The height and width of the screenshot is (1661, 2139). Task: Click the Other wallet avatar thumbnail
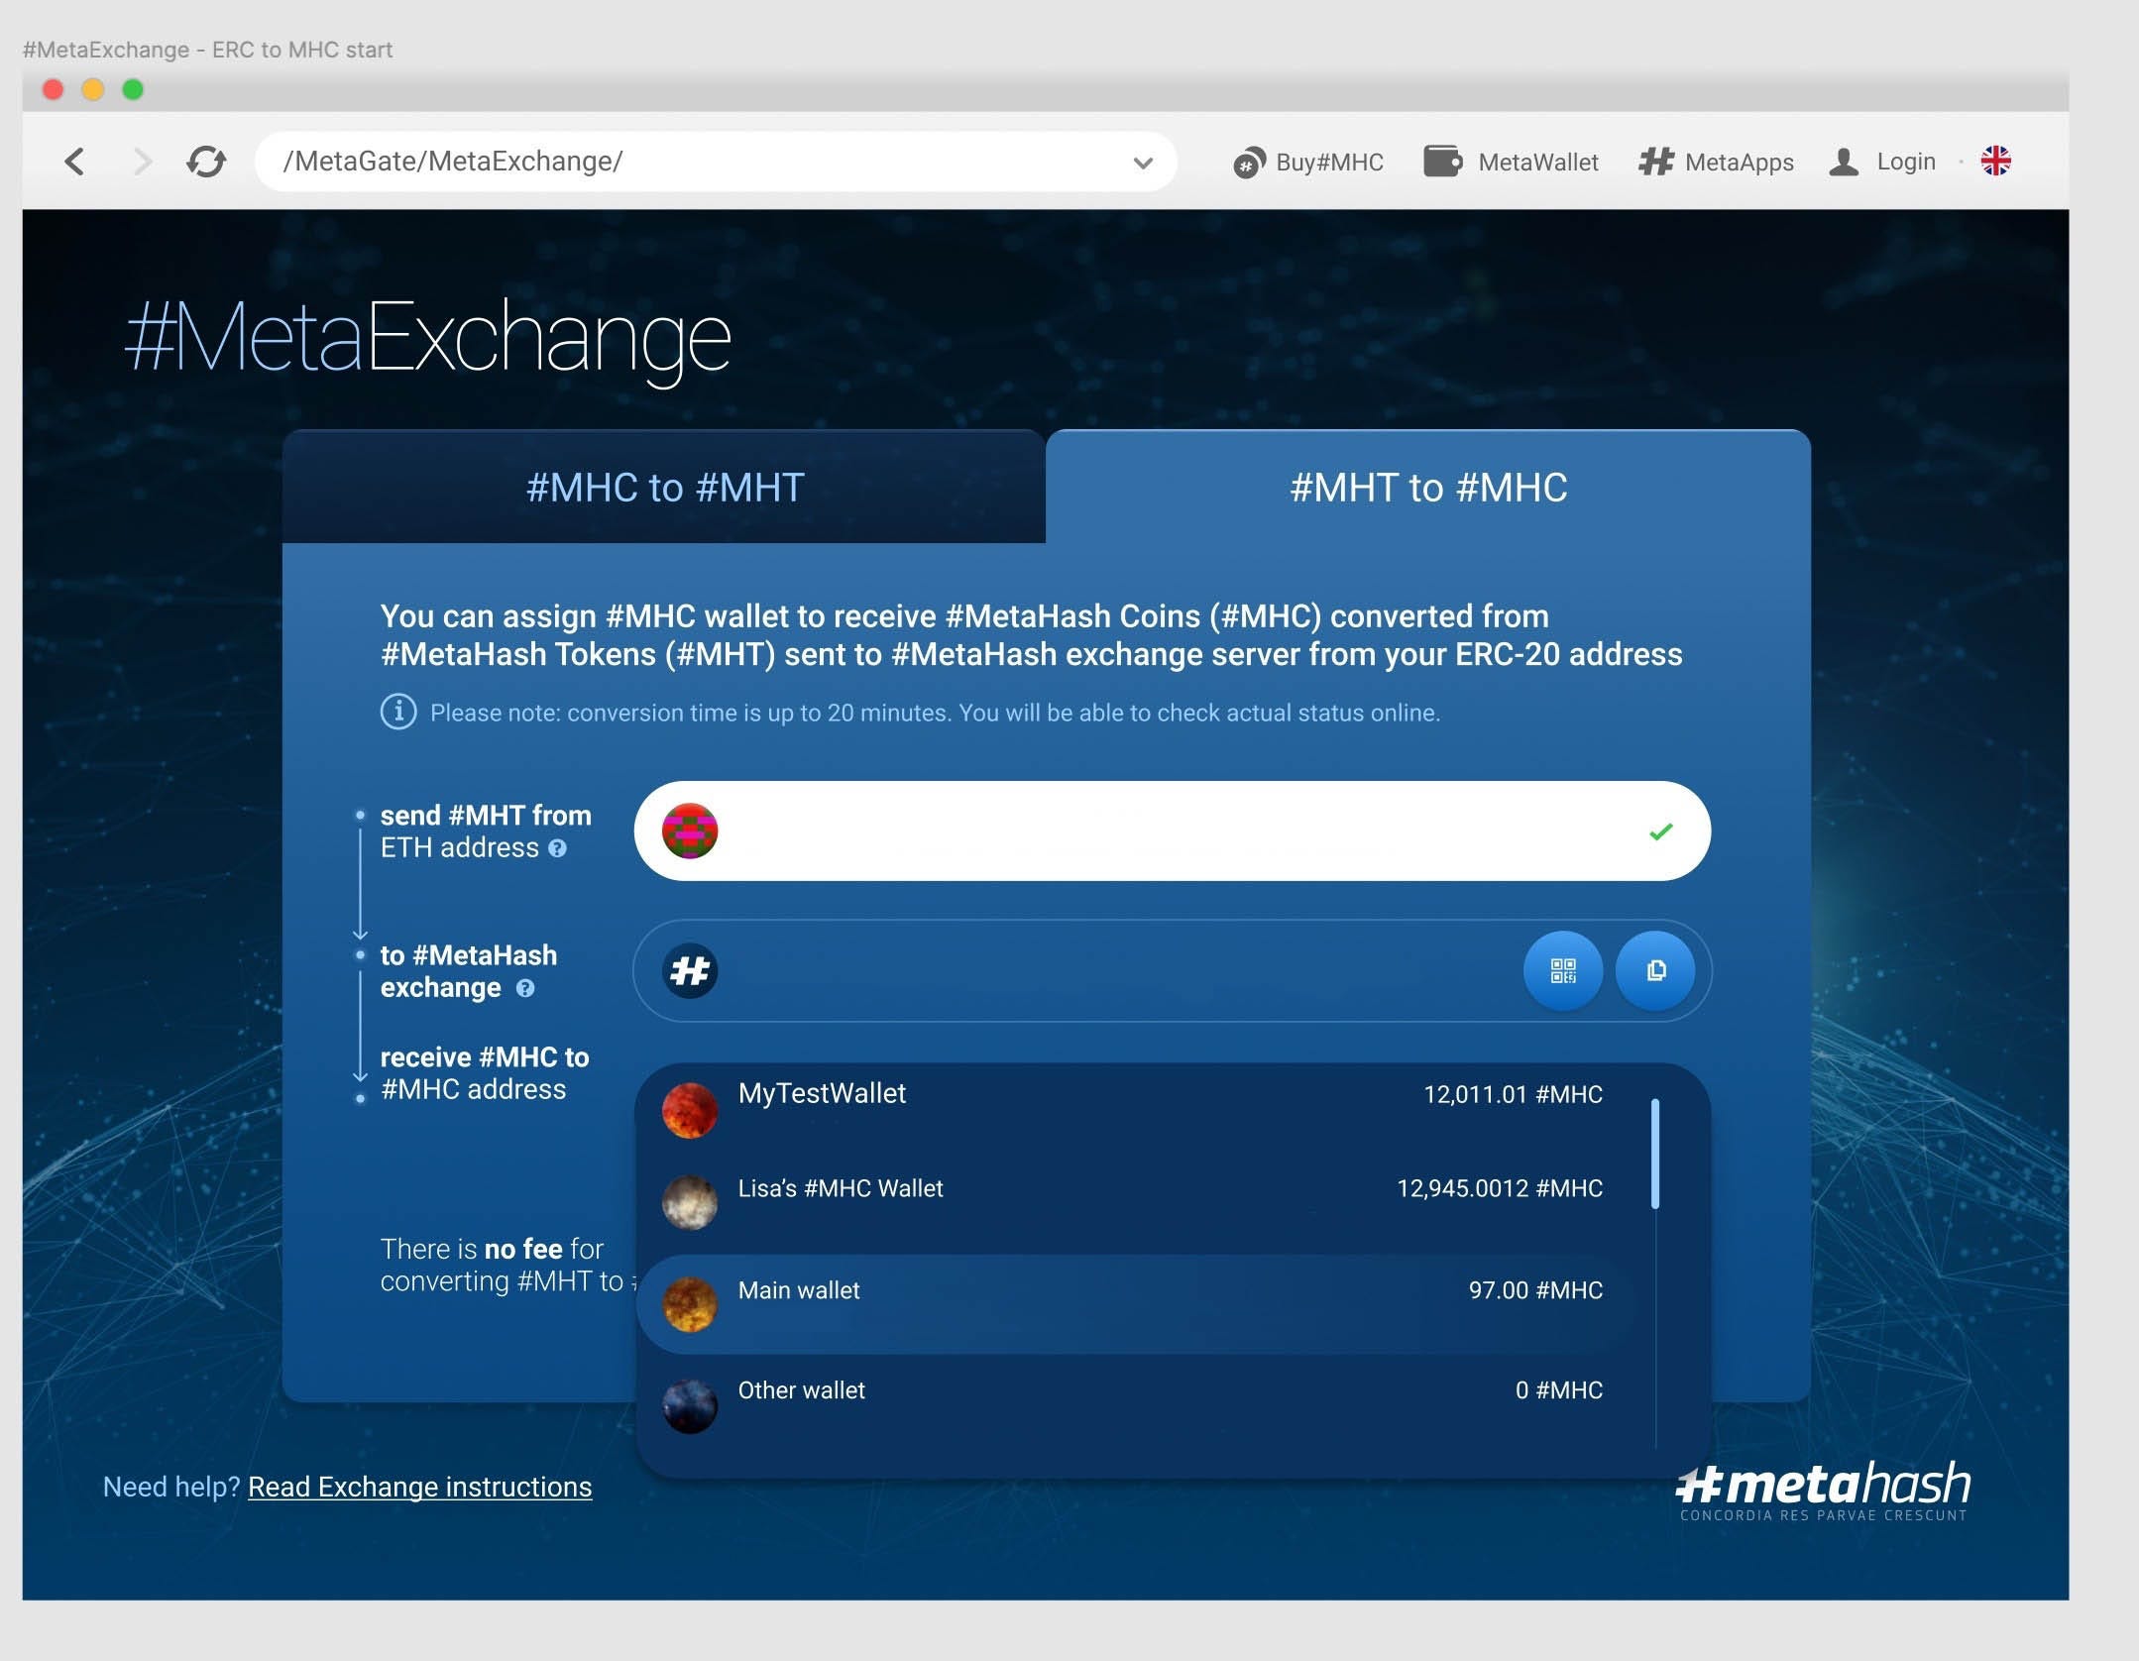pyautogui.click(x=690, y=1405)
